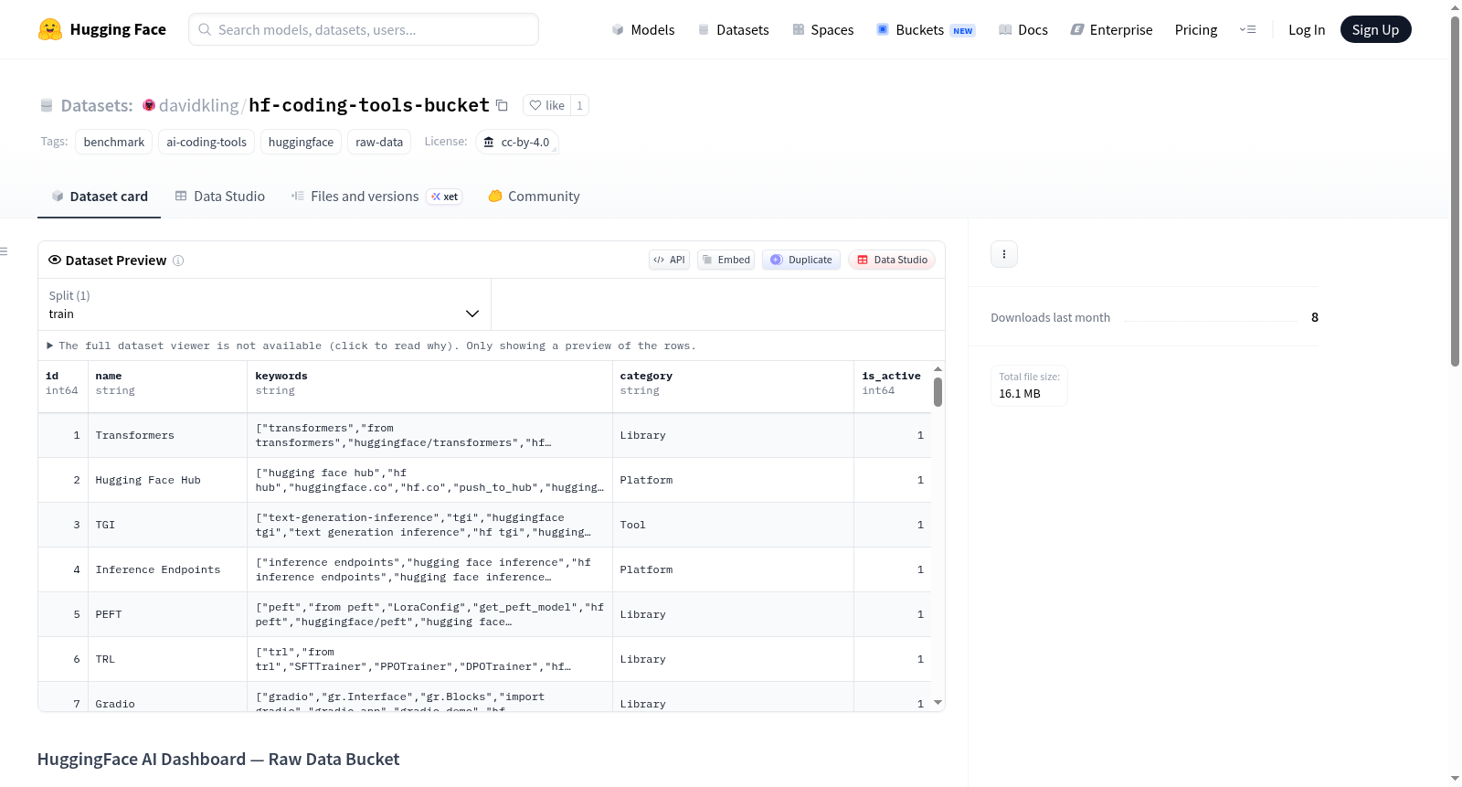
Task: Switch to Files and versions tab
Action: [376, 197]
